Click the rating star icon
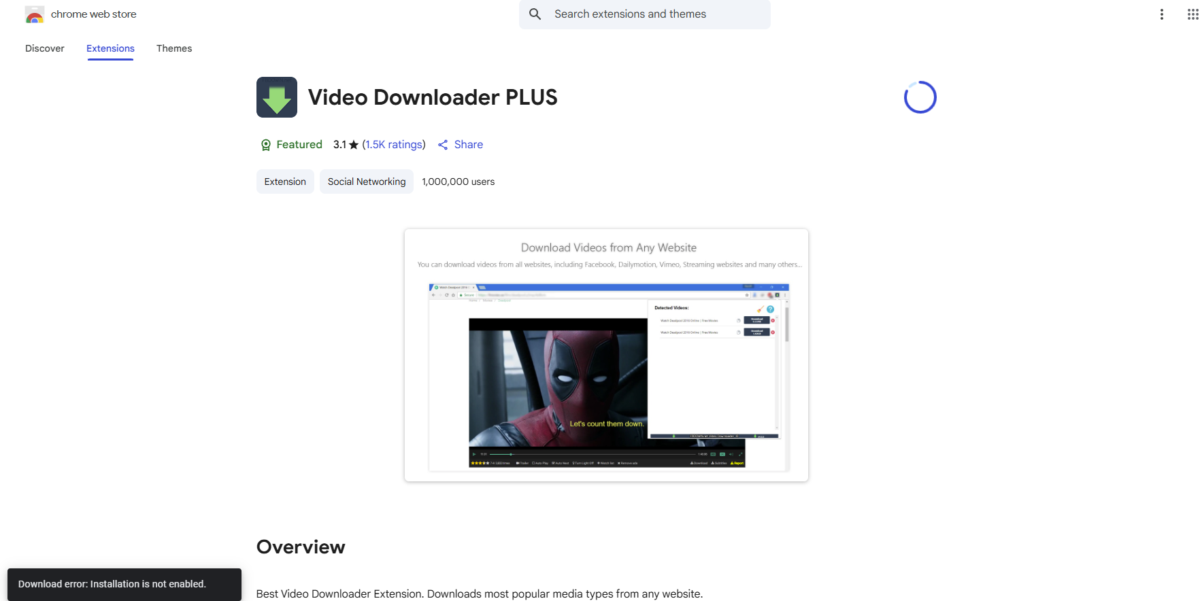 [354, 145]
